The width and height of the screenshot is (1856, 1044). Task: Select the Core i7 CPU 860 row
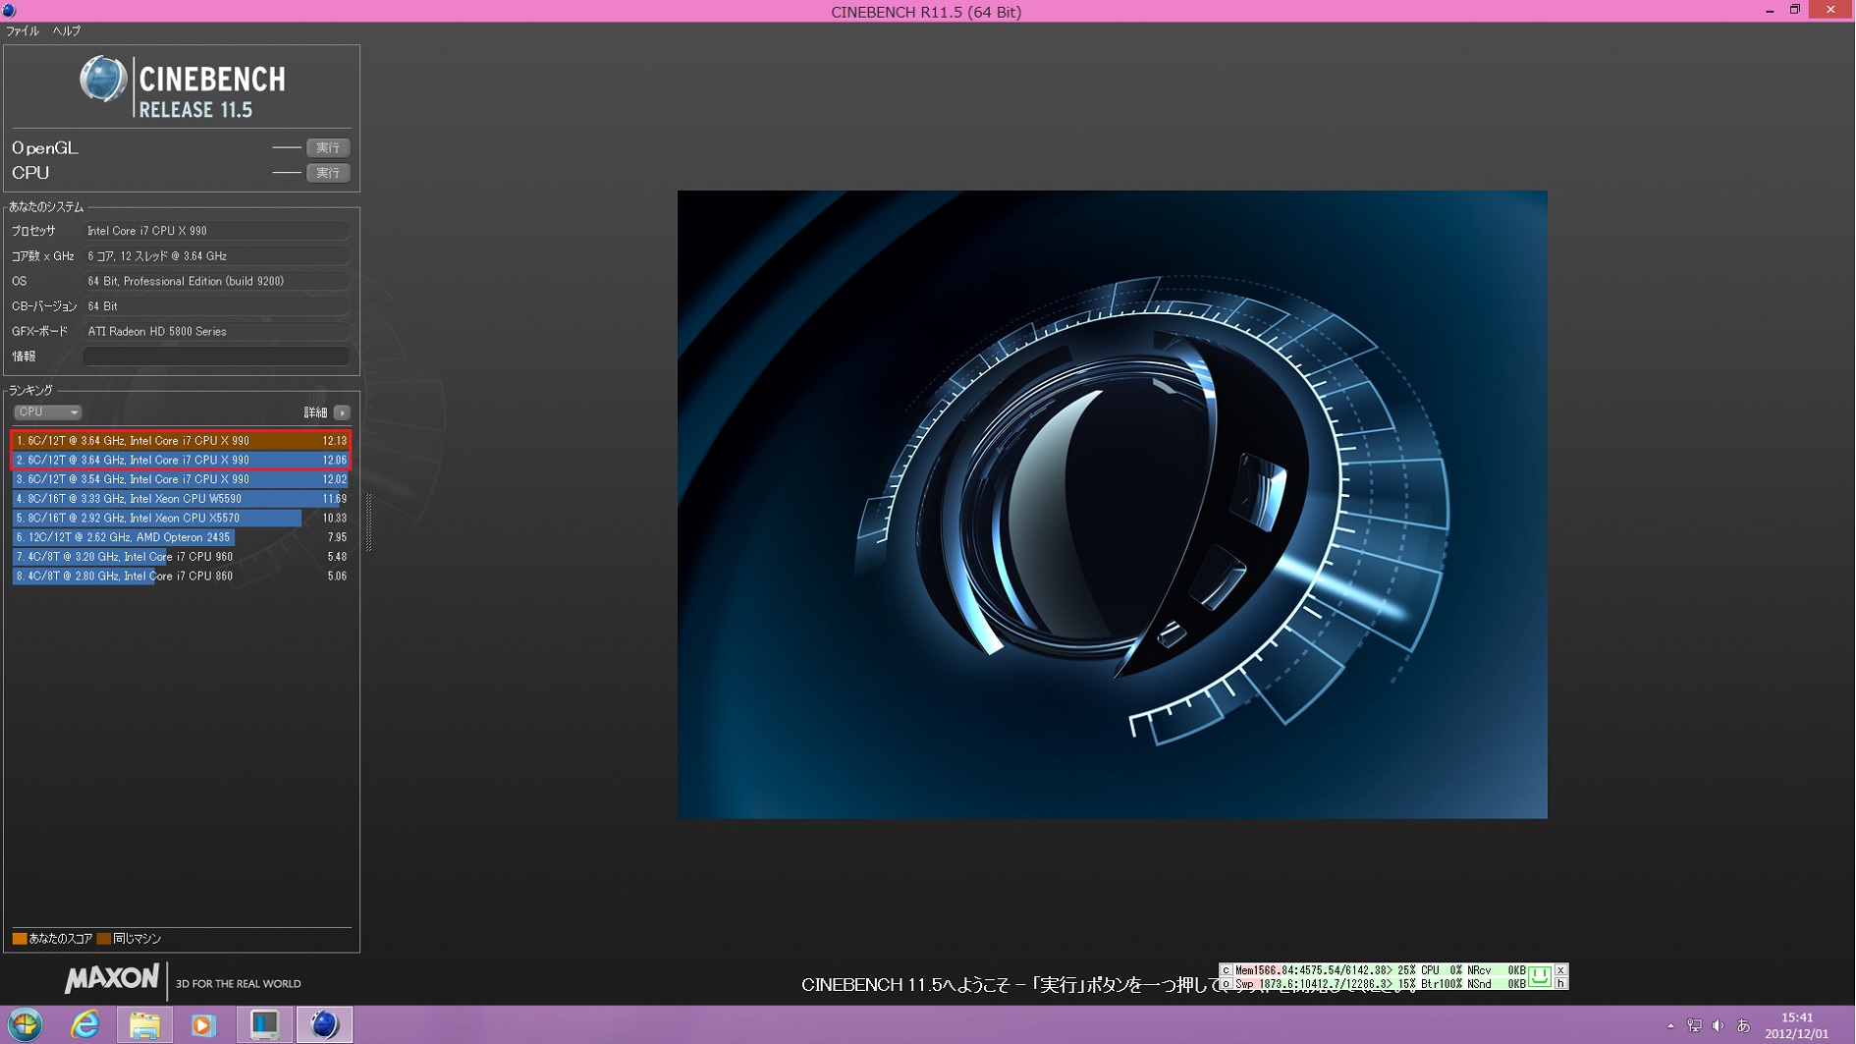181,577
